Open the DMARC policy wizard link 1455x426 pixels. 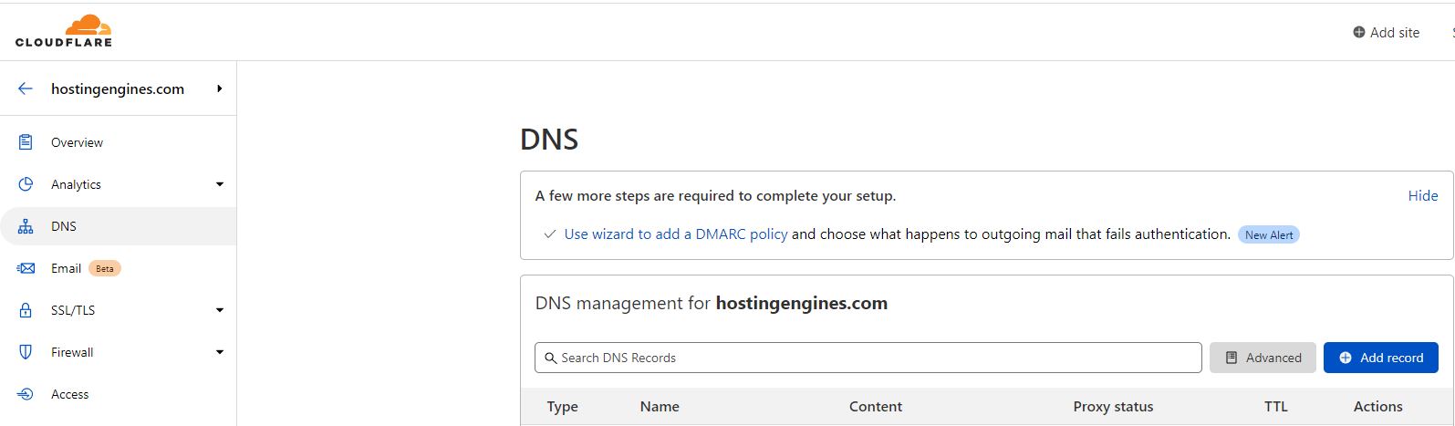(x=676, y=234)
